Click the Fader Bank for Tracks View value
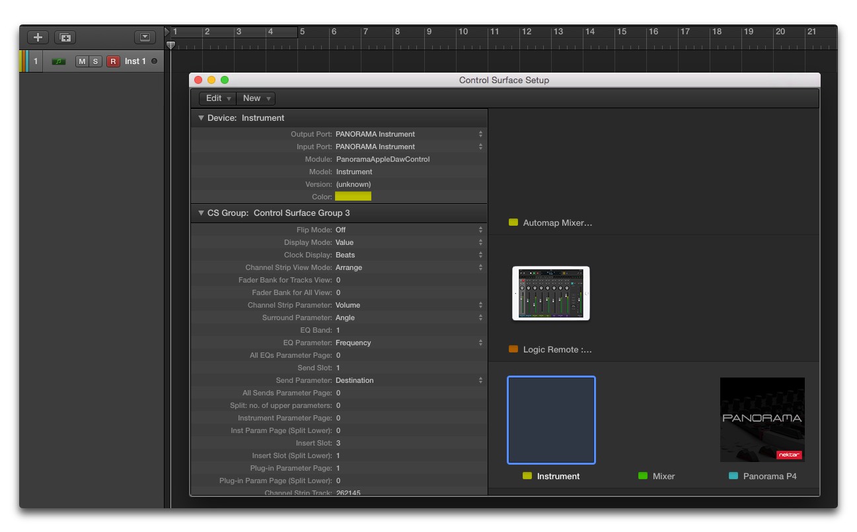The height and width of the screenshot is (532, 857). (x=338, y=280)
